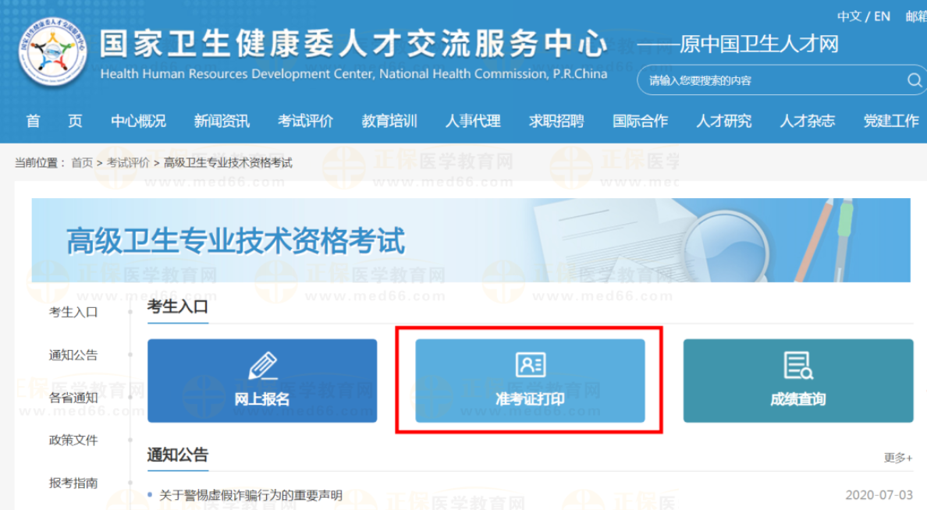Image resolution: width=927 pixels, height=510 pixels.
Task: Open the 求职招聘 navigation item
Action: pos(557,121)
